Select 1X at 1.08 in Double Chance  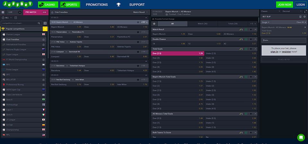168,44
